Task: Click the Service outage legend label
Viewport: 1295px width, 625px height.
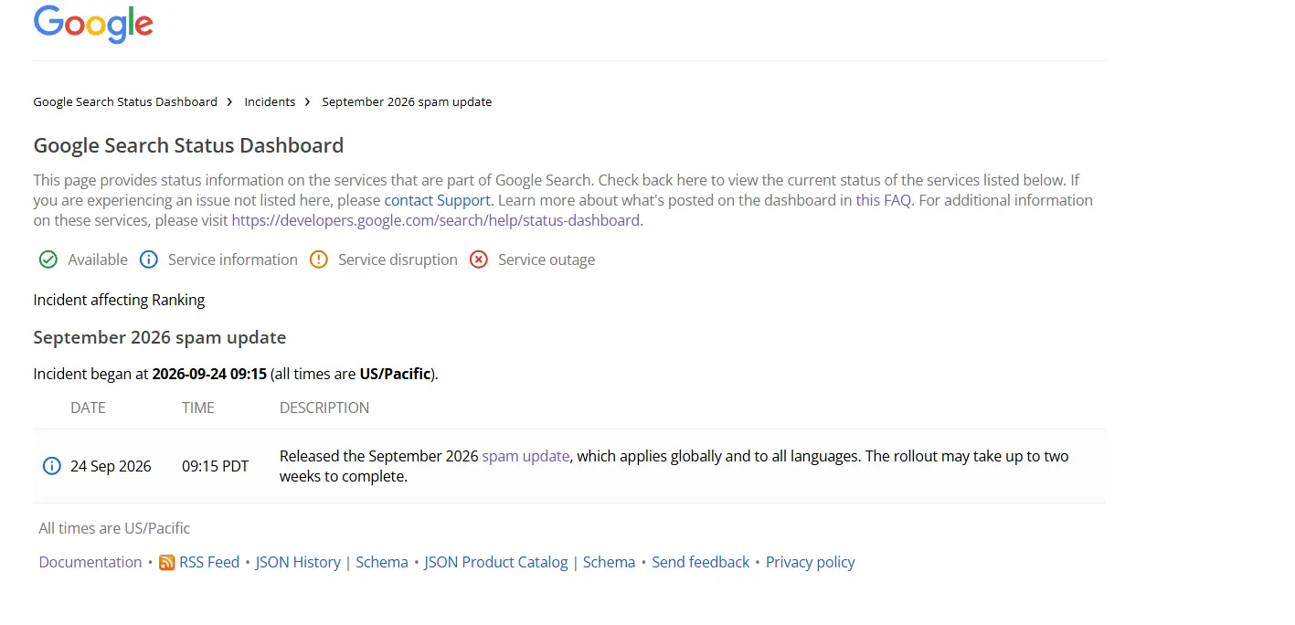Action: coord(547,260)
